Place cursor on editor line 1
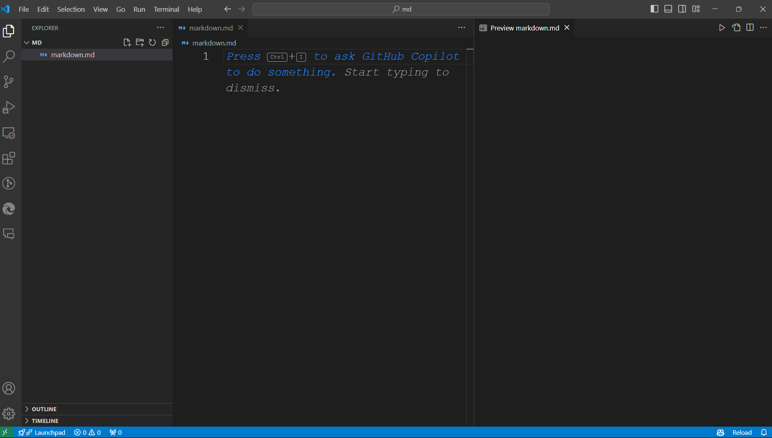The height and width of the screenshot is (438, 772). point(345,56)
